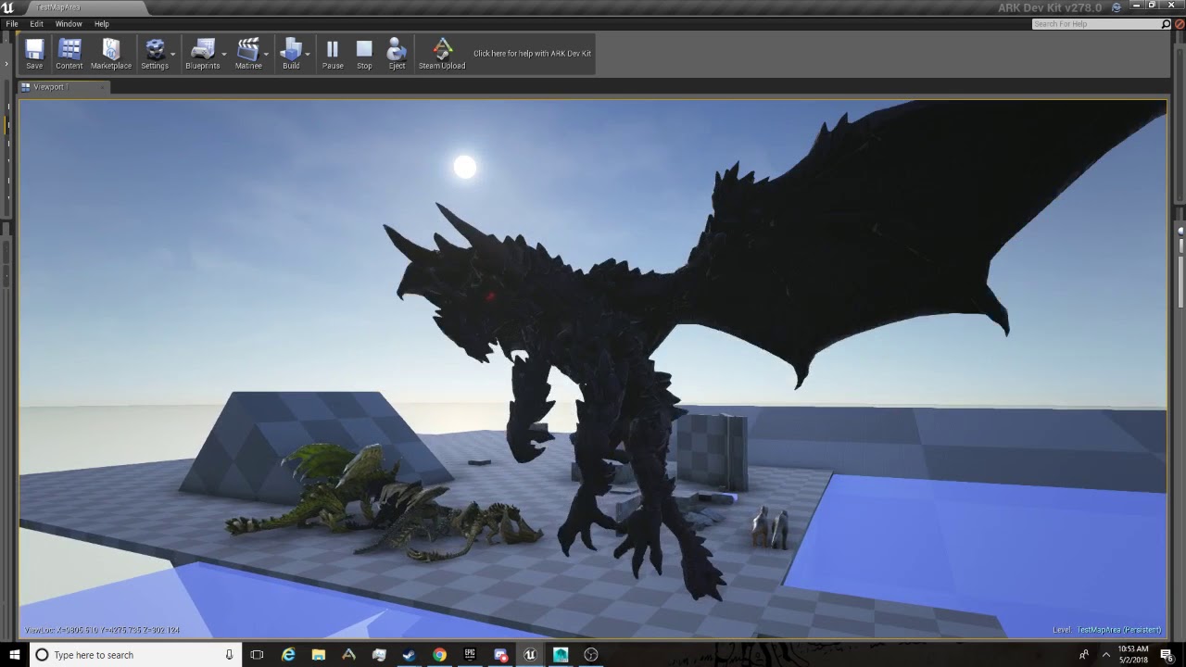Open Epic Games Launcher from taskbar
This screenshot has height=667, width=1186.
(x=470, y=655)
